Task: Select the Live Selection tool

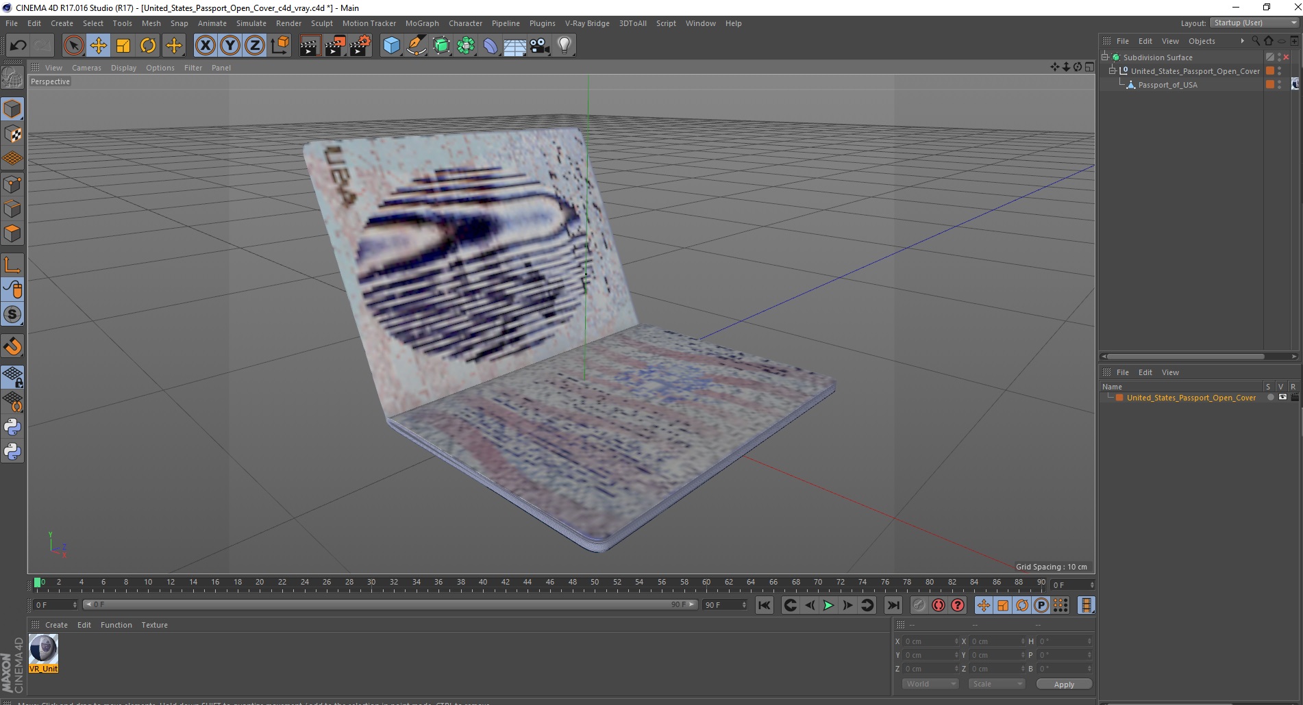Action: 73,46
